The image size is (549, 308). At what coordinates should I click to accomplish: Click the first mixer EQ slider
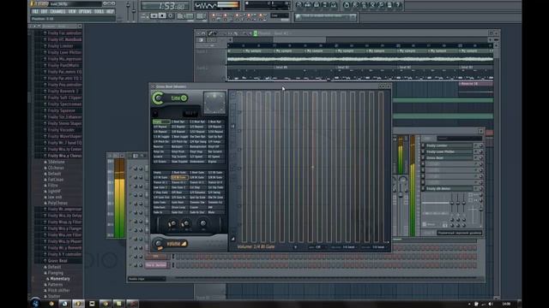point(452,202)
